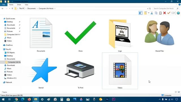Click the Cut scissors icon

tap(152, 13)
